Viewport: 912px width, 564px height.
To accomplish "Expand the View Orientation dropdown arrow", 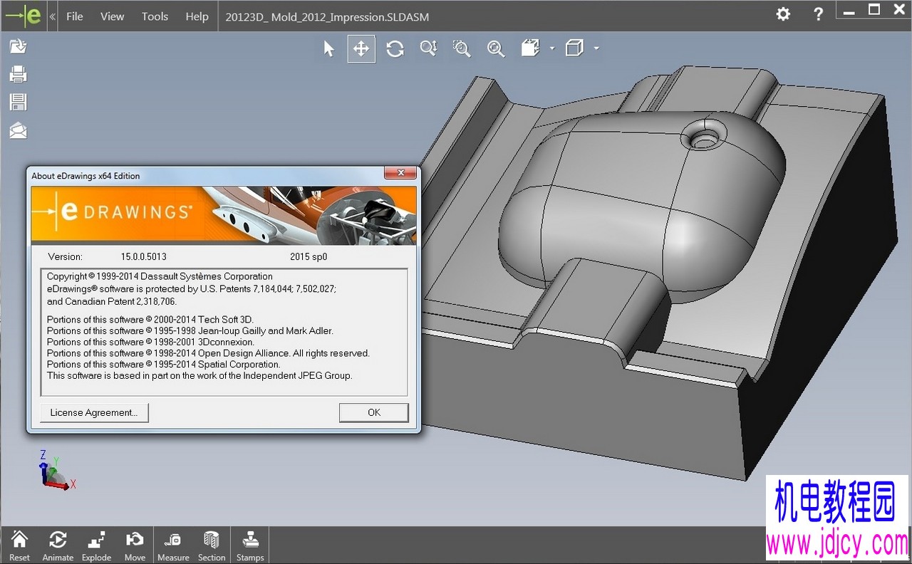I will pyautogui.click(x=552, y=48).
